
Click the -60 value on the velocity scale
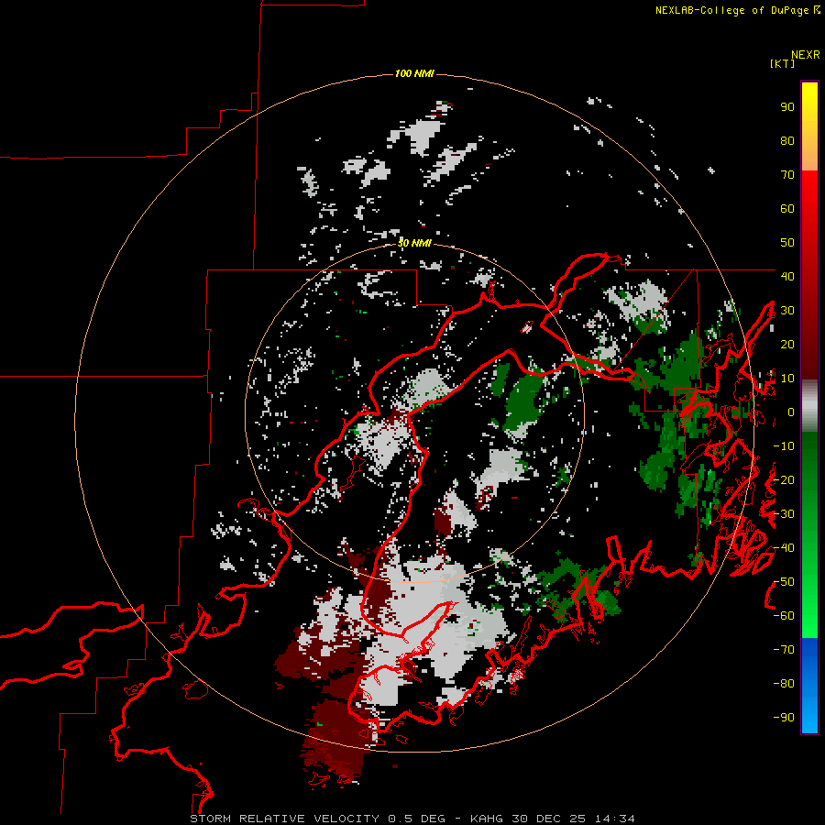coord(784,616)
